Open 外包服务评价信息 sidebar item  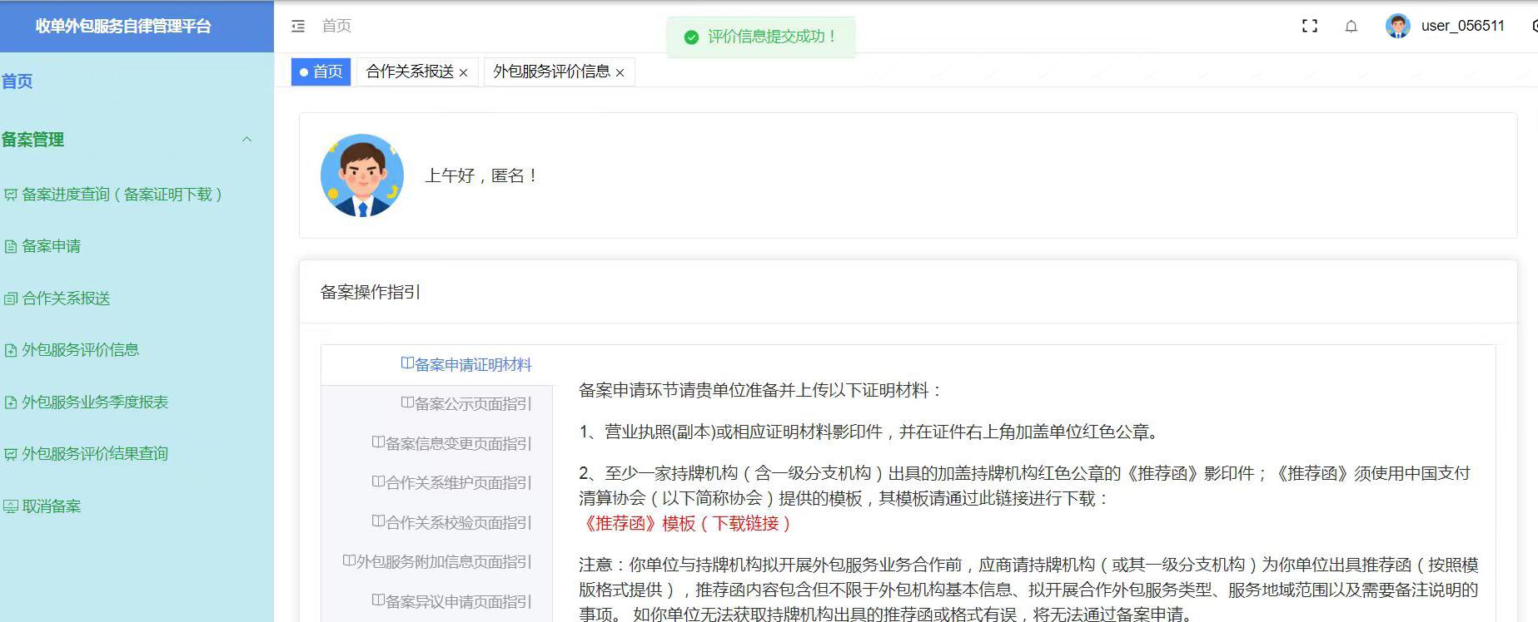pyautogui.click(x=80, y=350)
